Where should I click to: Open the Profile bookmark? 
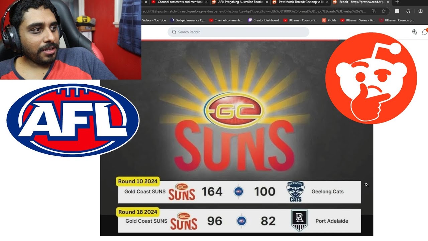coord(329,20)
